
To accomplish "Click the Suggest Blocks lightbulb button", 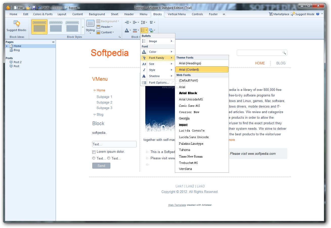I will [16, 26].
